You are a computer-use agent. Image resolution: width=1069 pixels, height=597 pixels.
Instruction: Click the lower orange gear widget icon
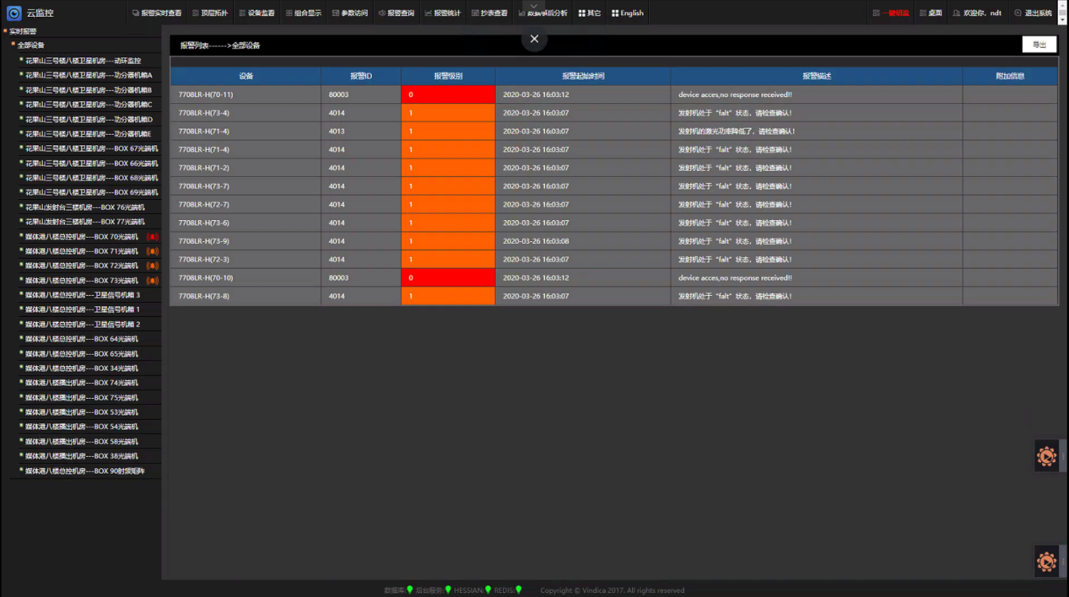(x=1046, y=562)
